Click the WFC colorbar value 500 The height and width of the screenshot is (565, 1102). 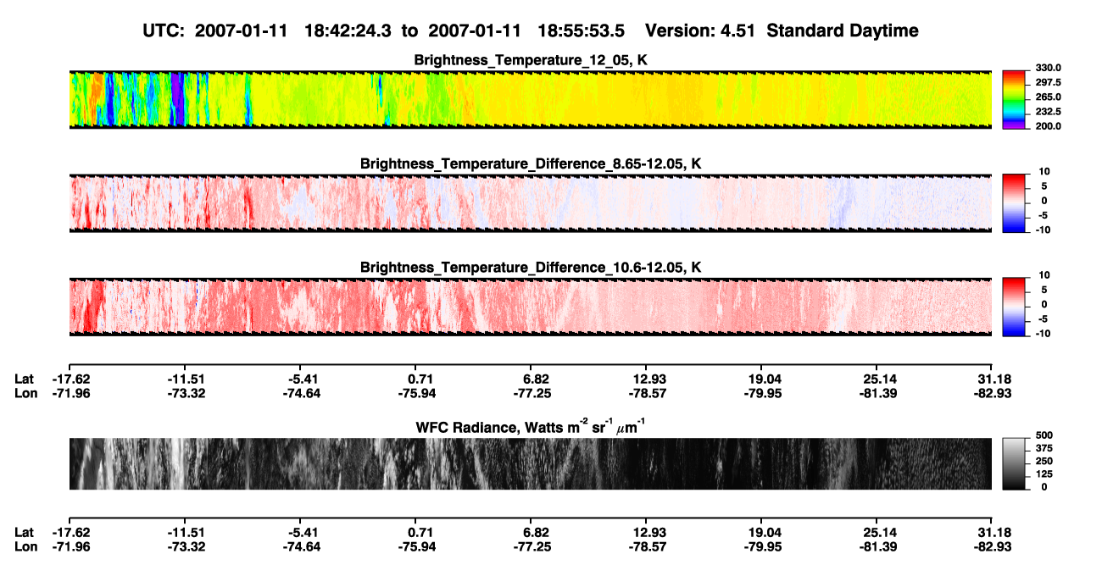[1044, 435]
